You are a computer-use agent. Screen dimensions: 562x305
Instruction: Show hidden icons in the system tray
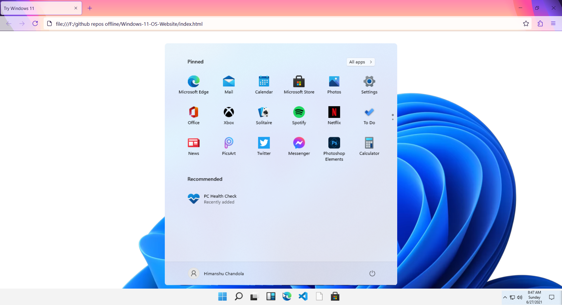tap(505, 297)
